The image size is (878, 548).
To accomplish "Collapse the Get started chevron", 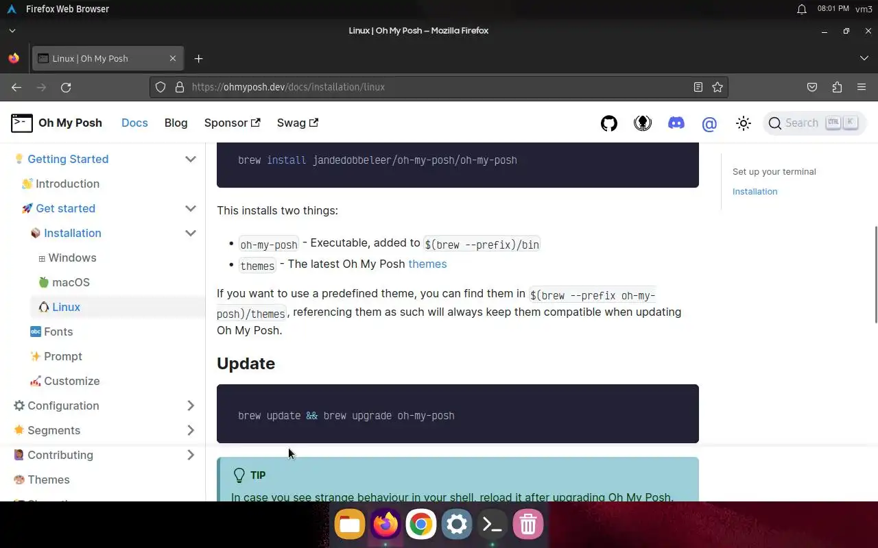I will tap(191, 208).
